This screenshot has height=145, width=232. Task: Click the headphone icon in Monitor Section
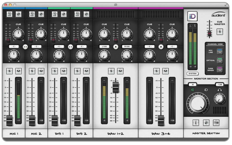click(219, 89)
